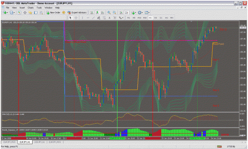This screenshot has width=248, height=149.
Task: Select the W1 timeframe button
Action: [166, 18]
